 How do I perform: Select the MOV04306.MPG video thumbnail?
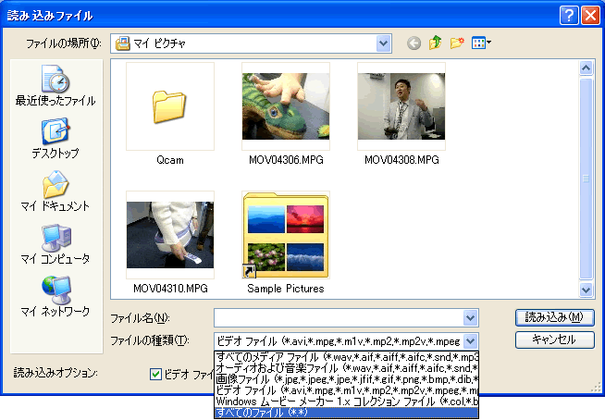point(286,106)
